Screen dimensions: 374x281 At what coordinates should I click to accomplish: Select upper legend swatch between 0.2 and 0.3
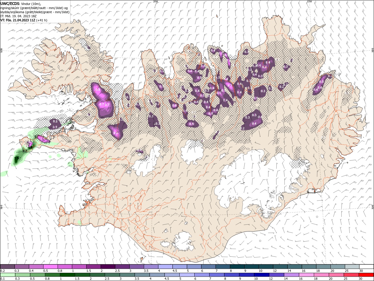(x=7, y=267)
